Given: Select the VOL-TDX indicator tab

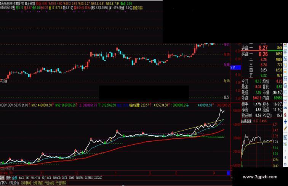Looking at the screenshot, I should click(35, 178).
